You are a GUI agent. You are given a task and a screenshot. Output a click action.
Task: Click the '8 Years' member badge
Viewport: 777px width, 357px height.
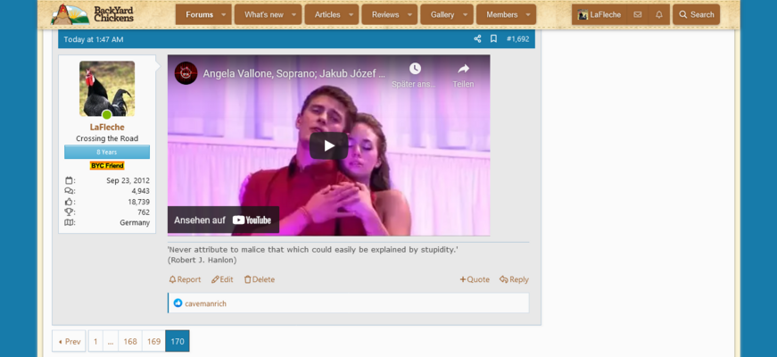click(107, 152)
